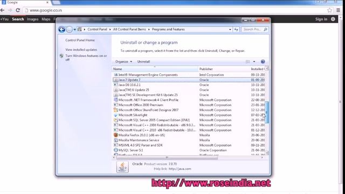Open the http://java.com help link
This screenshot has height=194, width=345.
click(180, 169)
